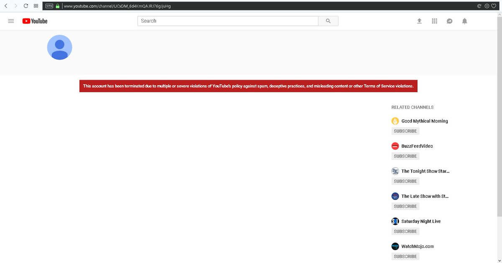Screen dimensions: 502x263
Task: Click the heart bookmark icon in address bar
Action: click(493, 6)
